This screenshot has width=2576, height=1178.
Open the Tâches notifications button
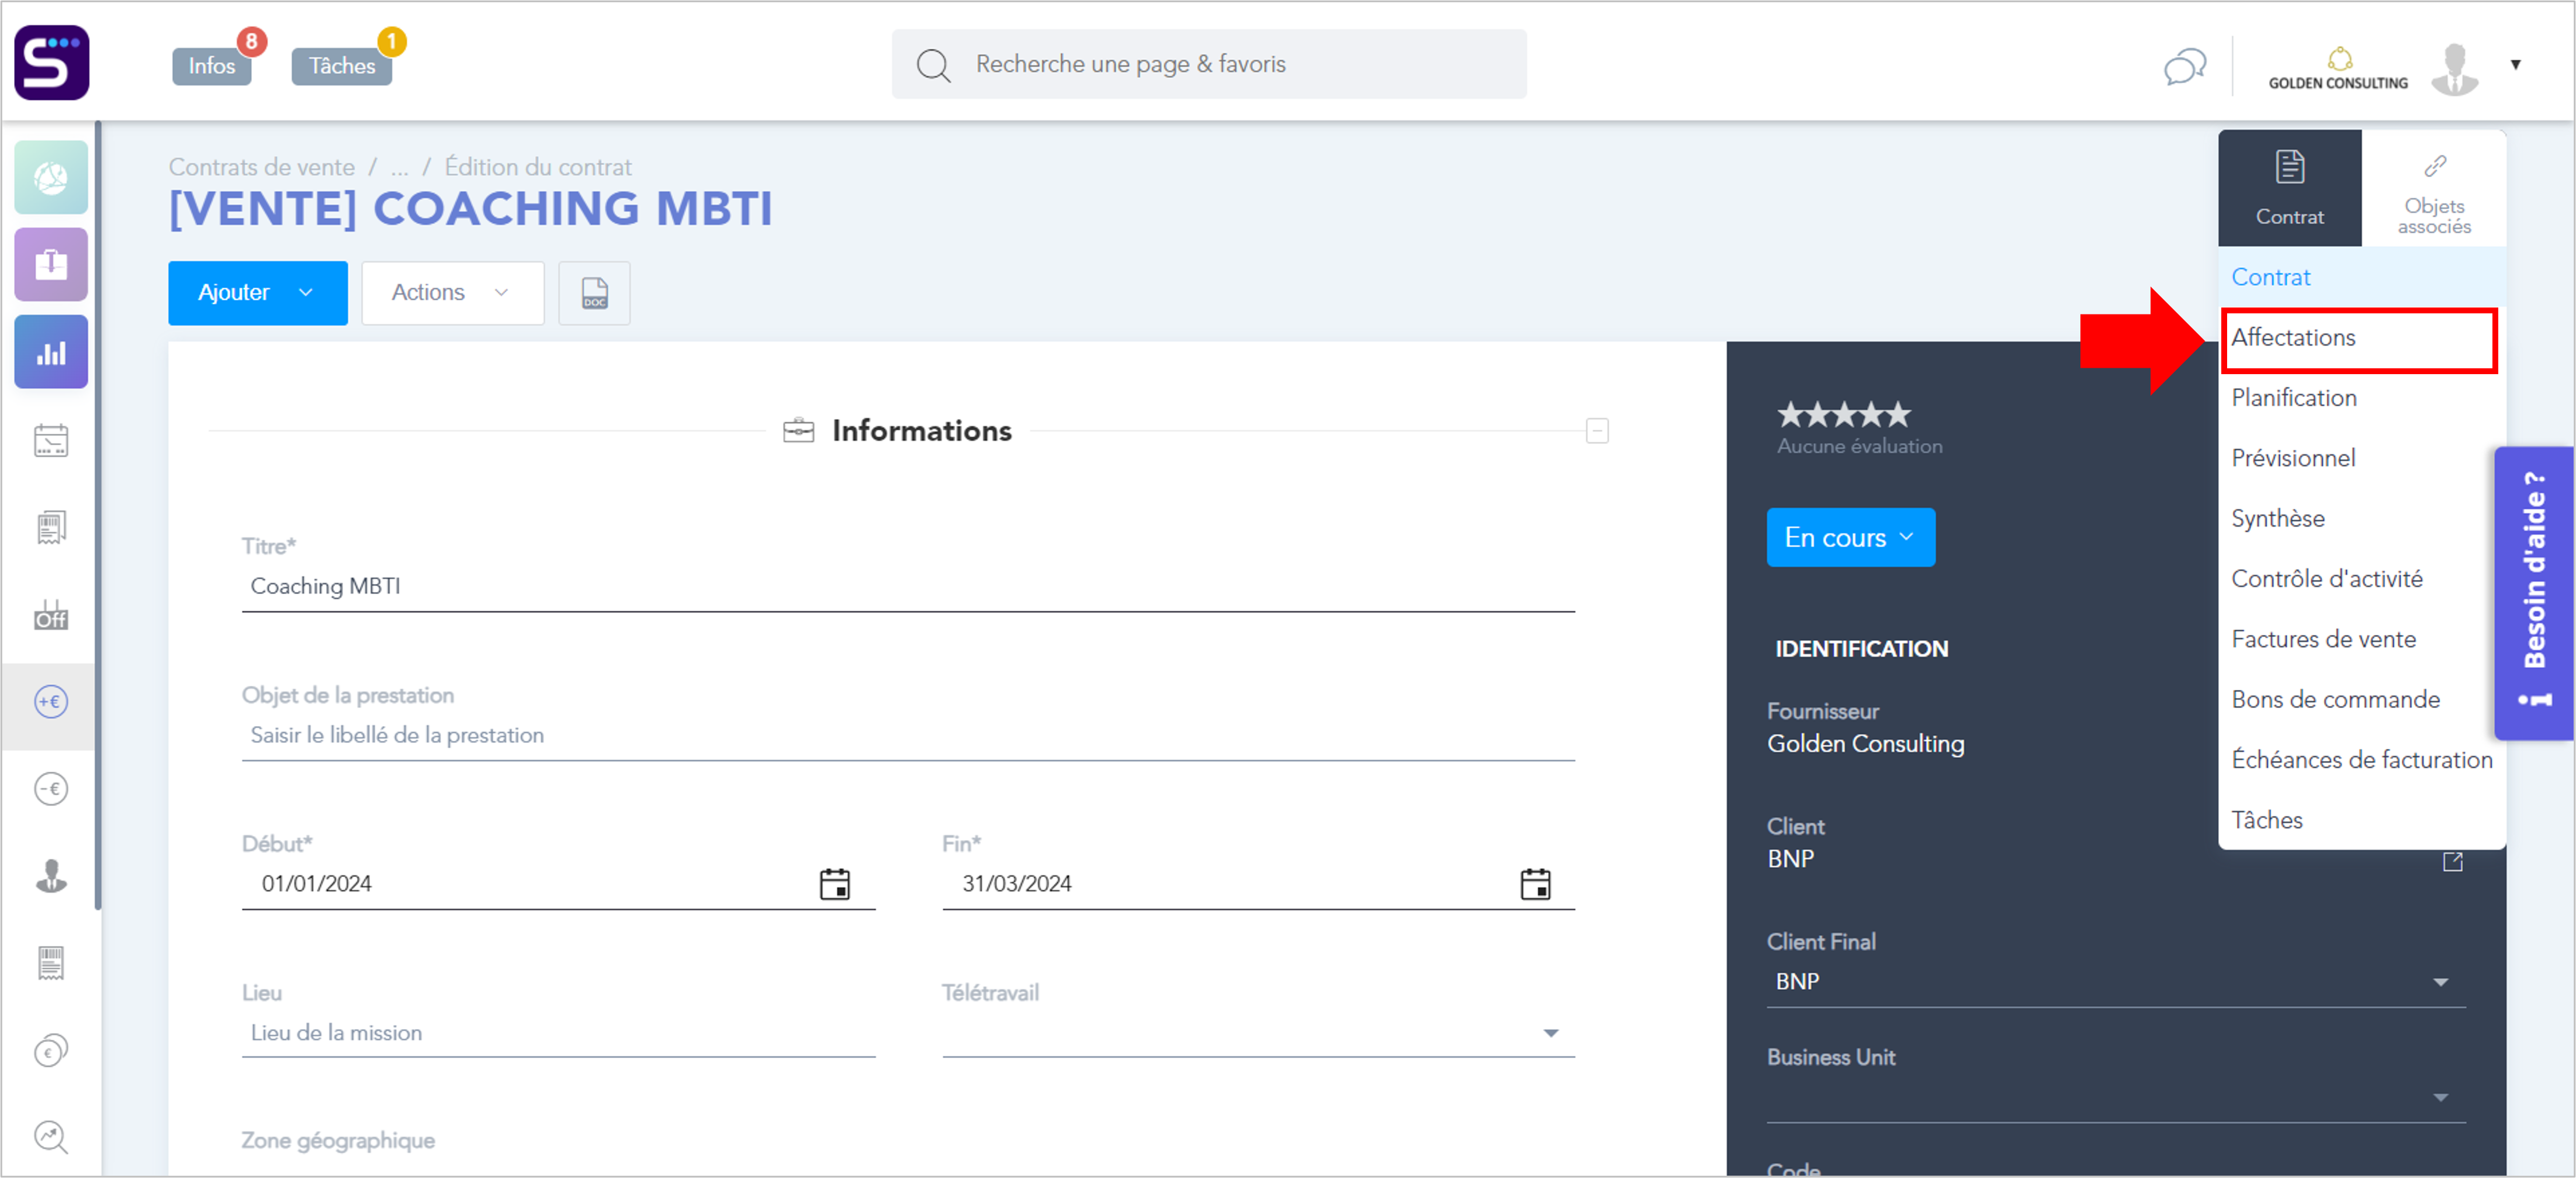pos(341,66)
